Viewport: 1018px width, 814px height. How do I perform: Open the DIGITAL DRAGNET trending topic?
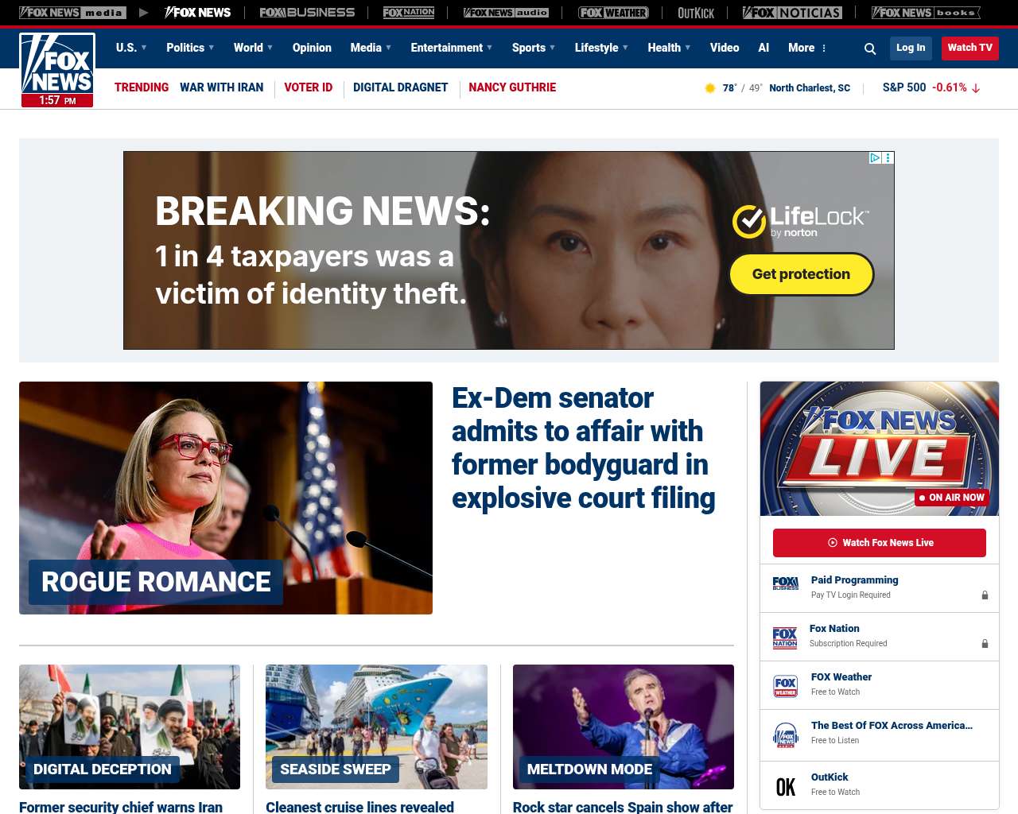(x=401, y=87)
